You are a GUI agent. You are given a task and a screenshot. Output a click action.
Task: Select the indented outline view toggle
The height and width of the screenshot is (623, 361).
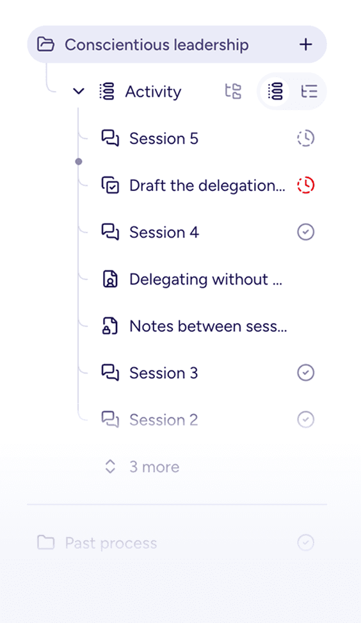coord(309,92)
